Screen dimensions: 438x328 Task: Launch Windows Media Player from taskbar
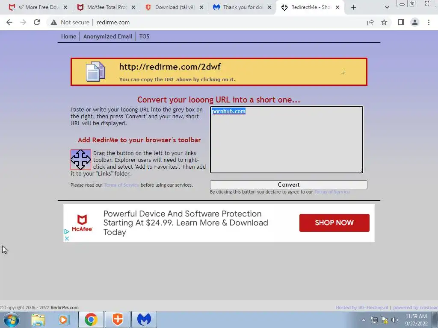(x=63, y=319)
